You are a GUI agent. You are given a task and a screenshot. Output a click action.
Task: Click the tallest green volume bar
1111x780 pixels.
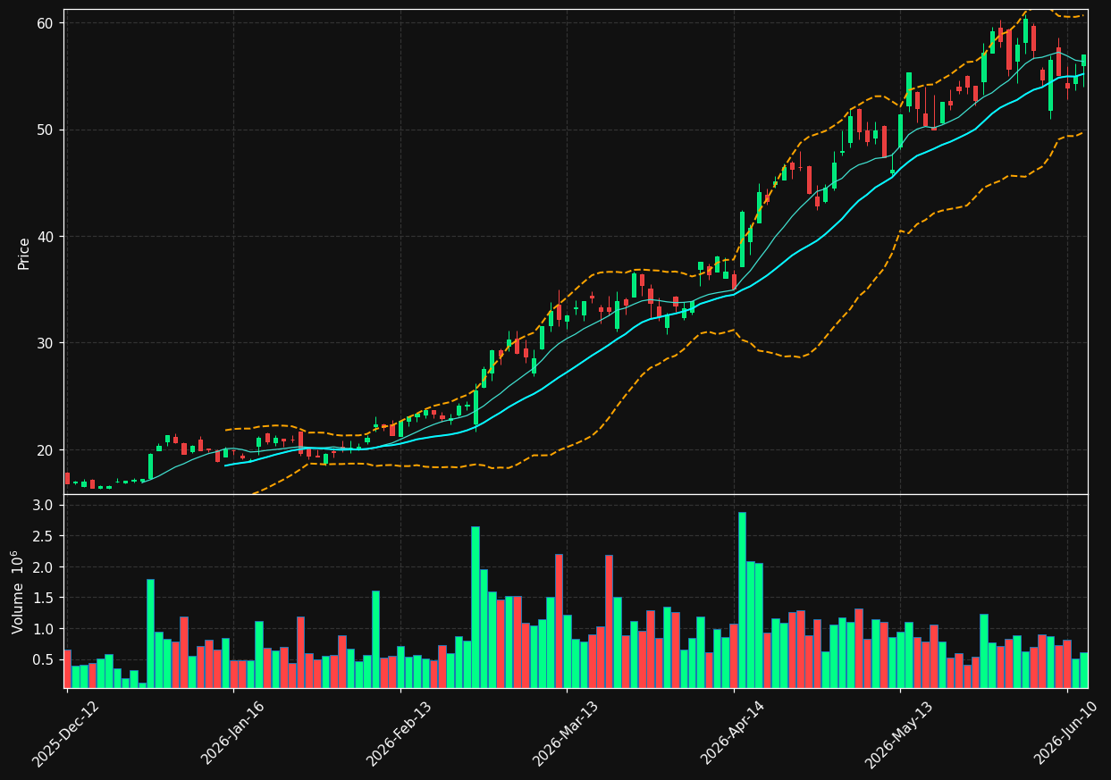click(742, 600)
